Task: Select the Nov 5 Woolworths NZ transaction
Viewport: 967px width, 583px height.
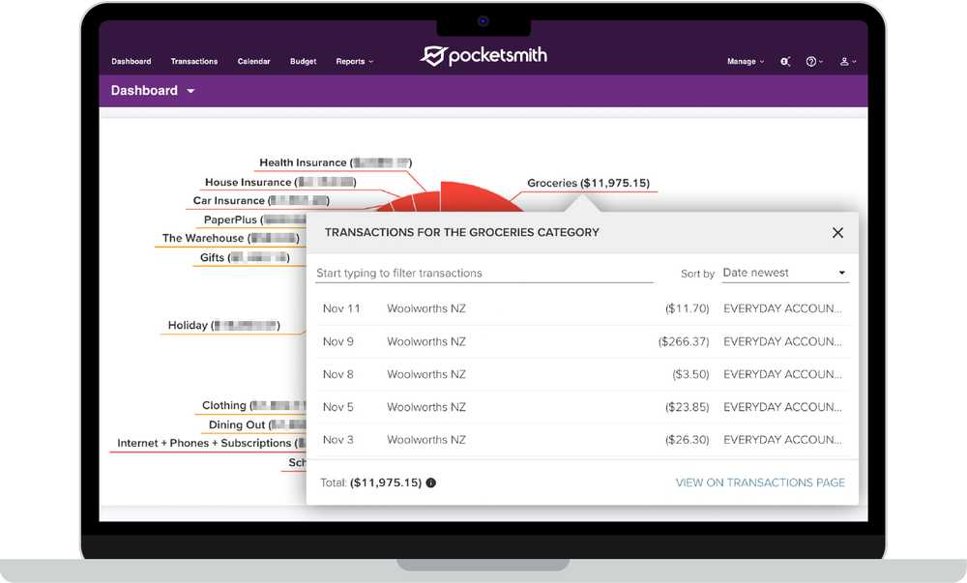Action: tap(582, 407)
